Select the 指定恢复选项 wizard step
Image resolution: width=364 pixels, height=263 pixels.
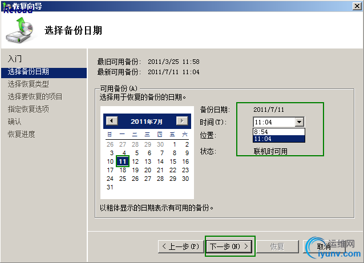click(29, 109)
